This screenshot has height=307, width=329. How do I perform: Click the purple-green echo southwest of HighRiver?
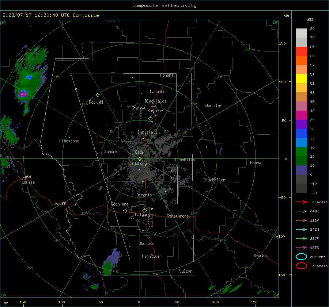110,262
